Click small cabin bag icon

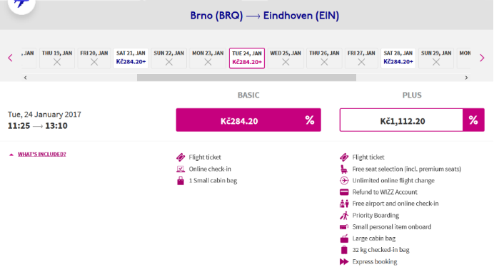click(x=181, y=181)
